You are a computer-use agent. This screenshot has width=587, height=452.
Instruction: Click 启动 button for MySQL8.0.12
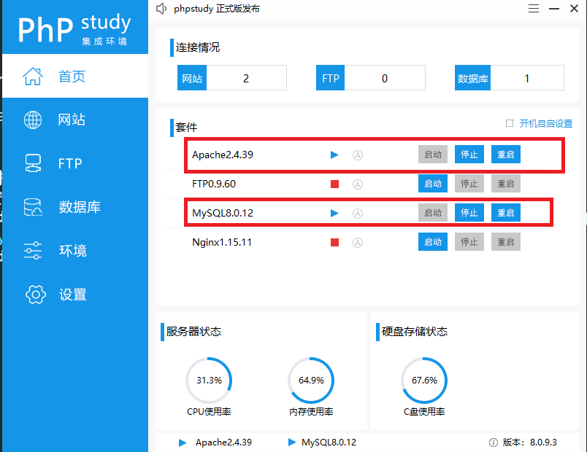click(x=433, y=213)
